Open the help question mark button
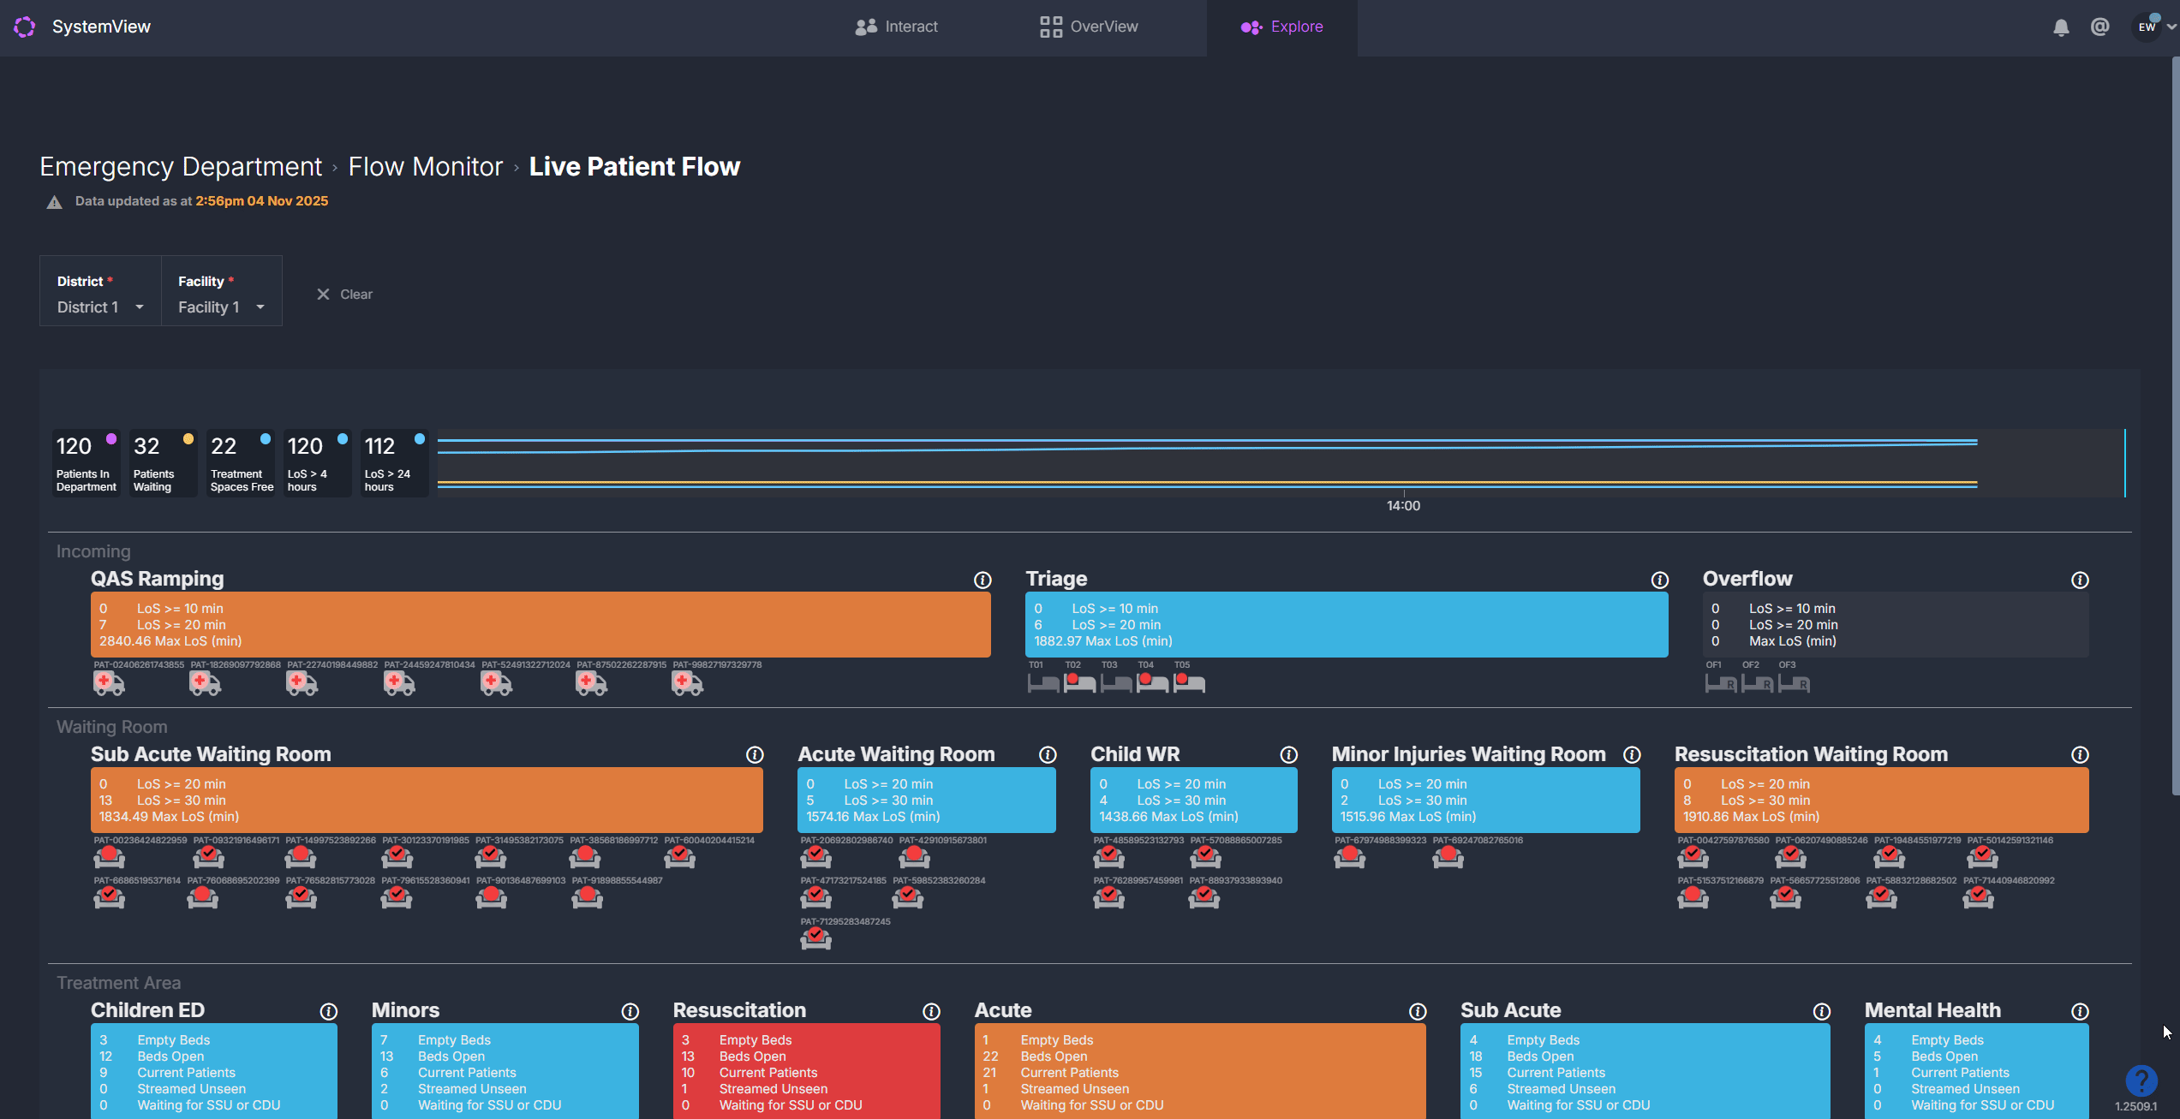This screenshot has height=1119, width=2180. click(2141, 1080)
